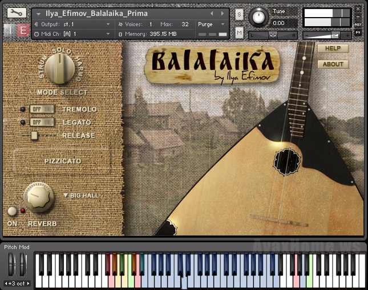368x290 pixels.
Task: Open the Midi Ch dropdown
Action: point(108,34)
